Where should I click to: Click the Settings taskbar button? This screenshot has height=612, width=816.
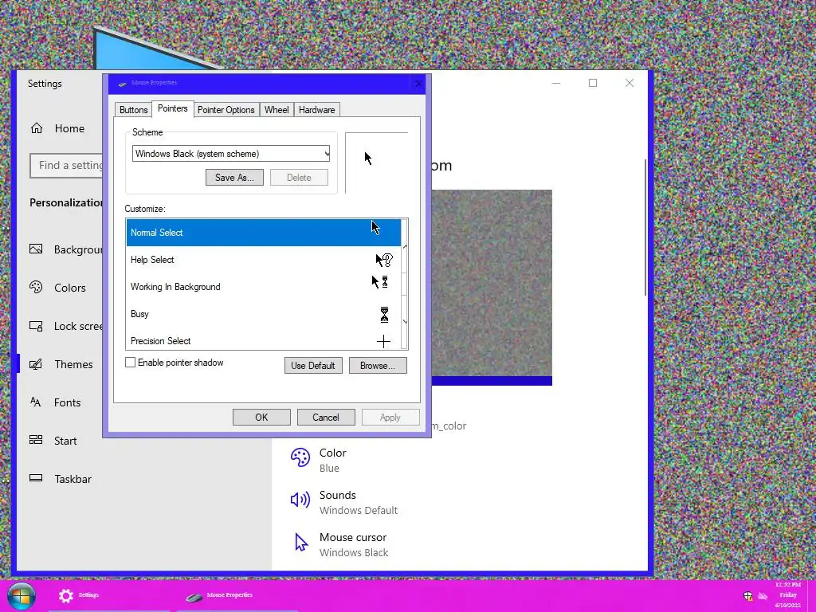108,595
